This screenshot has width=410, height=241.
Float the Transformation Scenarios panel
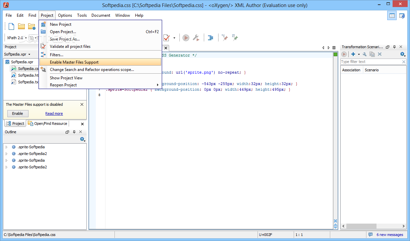pyautogui.click(x=388, y=47)
